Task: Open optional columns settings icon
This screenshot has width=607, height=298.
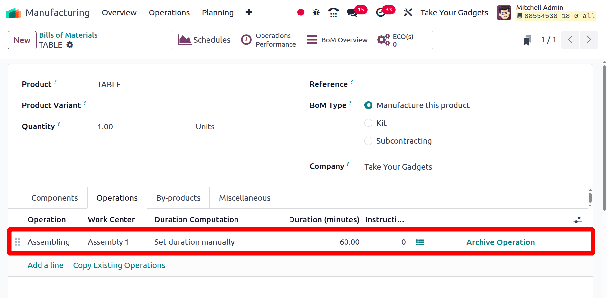Action: click(577, 220)
